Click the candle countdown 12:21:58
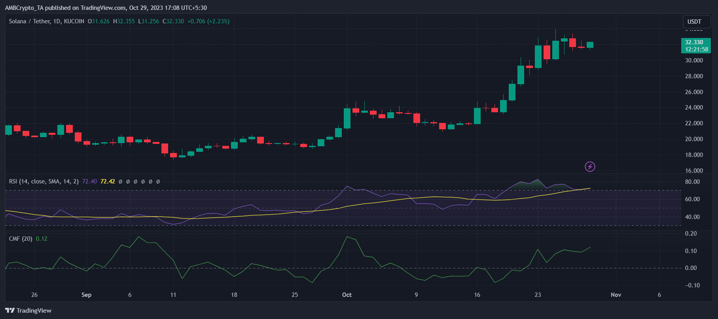Viewport: 718px width, 319px height. click(697, 49)
